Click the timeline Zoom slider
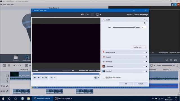The width and height of the screenshot is (180, 101). [168, 65]
